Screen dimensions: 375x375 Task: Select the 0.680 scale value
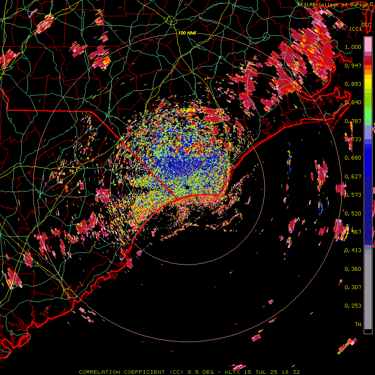point(353,158)
